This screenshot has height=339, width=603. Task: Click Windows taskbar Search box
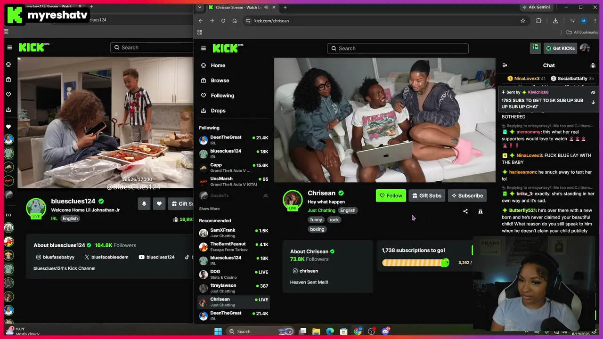[x=261, y=331]
